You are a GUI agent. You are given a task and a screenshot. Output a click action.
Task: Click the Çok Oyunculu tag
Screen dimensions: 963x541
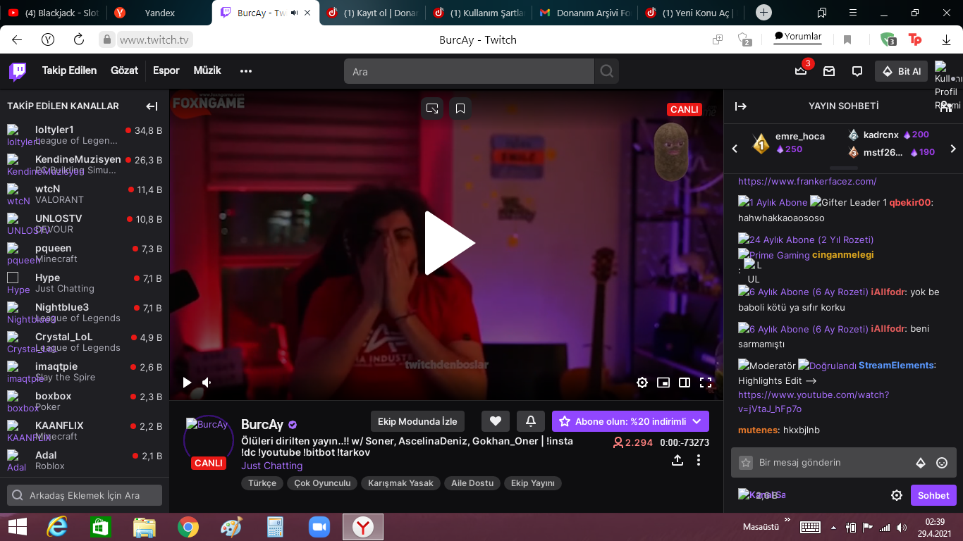click(x=322, y=483)
